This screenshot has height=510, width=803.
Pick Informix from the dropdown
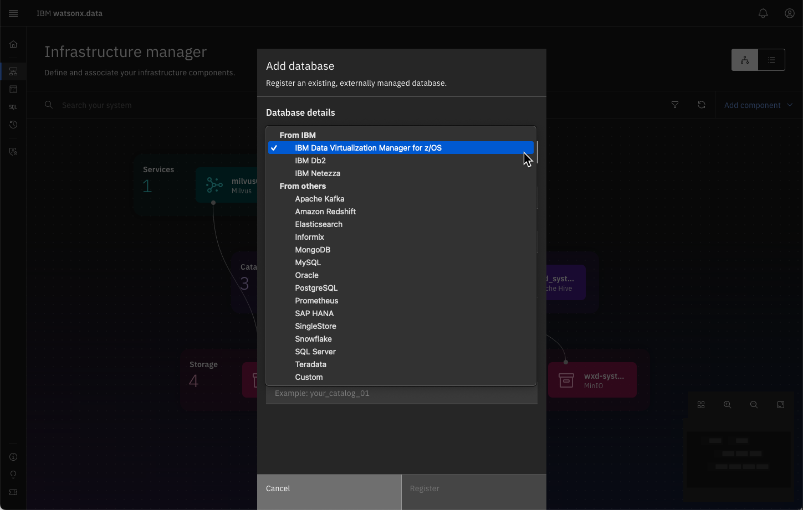(x=401, y=237)
